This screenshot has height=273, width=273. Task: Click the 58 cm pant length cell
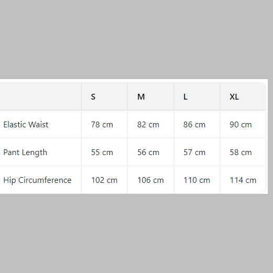(x=243, y=152)
